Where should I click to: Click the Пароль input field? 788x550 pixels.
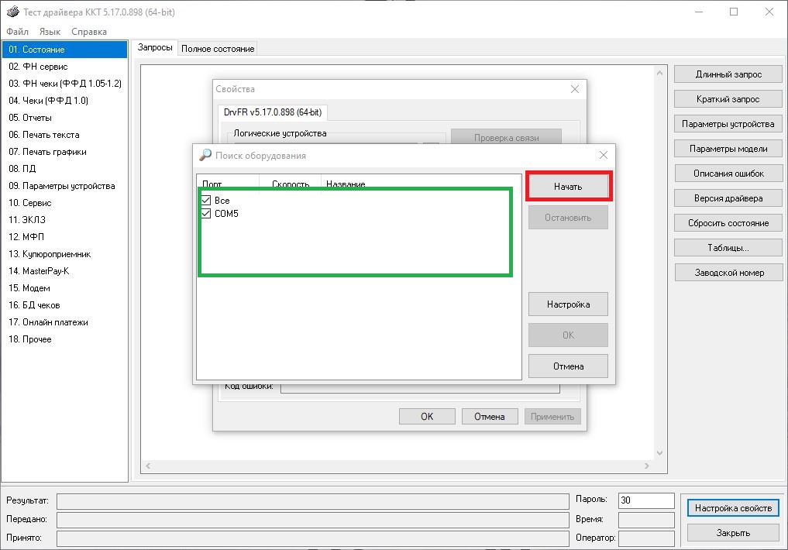tap(646, 500)
